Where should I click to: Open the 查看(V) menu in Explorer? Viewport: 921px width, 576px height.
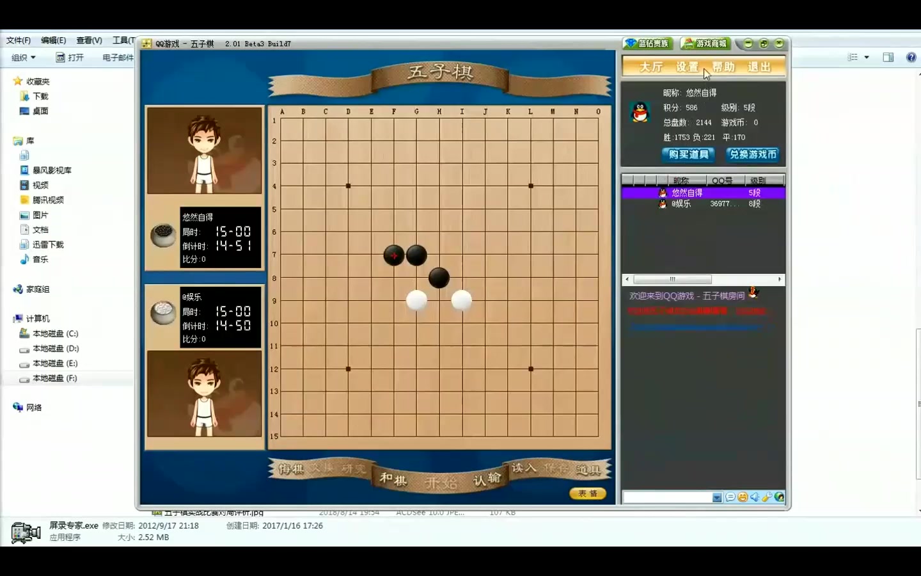pos(90,40)
